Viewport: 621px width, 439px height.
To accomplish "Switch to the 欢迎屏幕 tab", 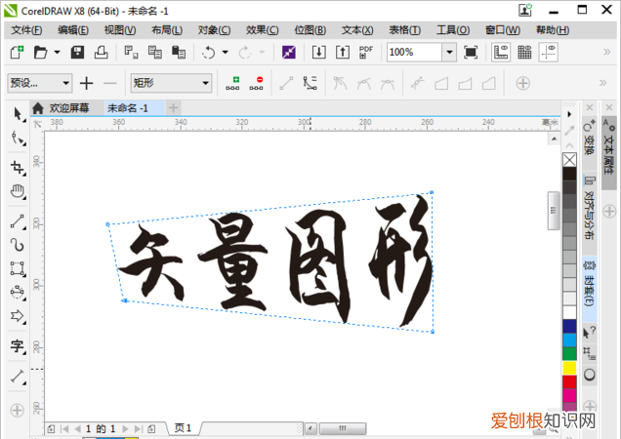I will pos(68,108).
